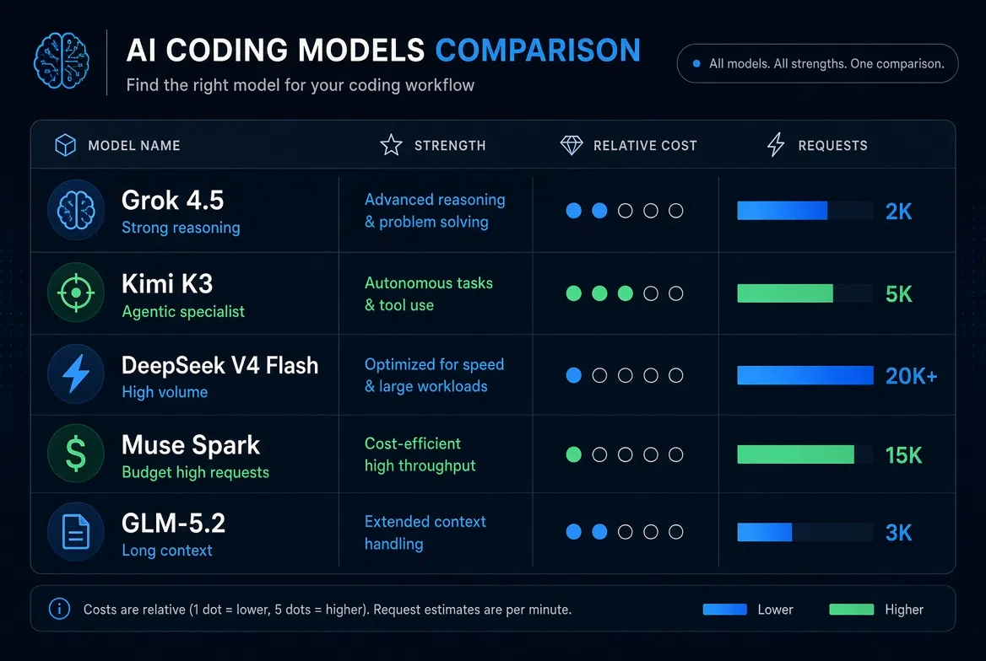The height and width of the screenshot is (661, 986).
Task: Click the 'All models. All strengths' pill button
Action: coord(817,63)
